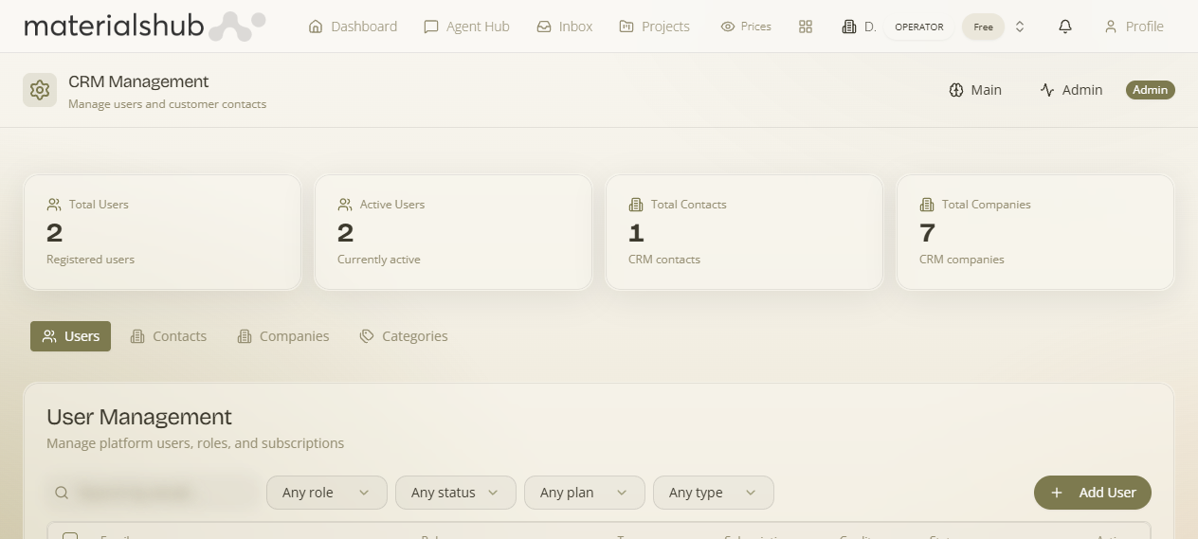Click the Companies tab building icon
Viewport: 1198px width, 539px height.
245,336
